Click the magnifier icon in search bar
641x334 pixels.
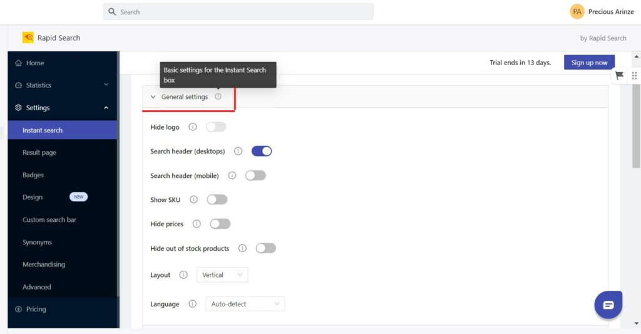point(112,12)
